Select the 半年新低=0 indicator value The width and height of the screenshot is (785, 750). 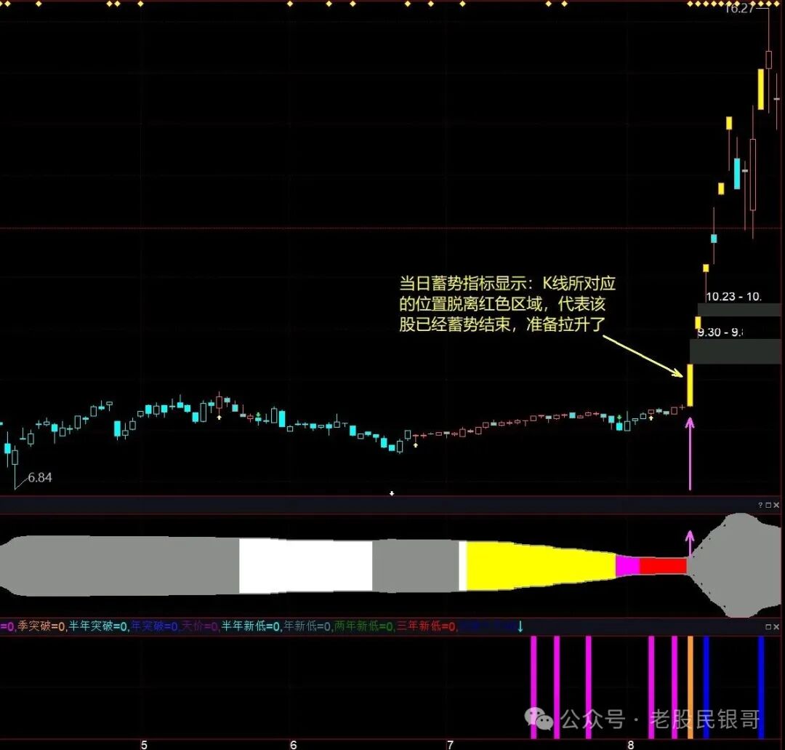pos(251,626)
